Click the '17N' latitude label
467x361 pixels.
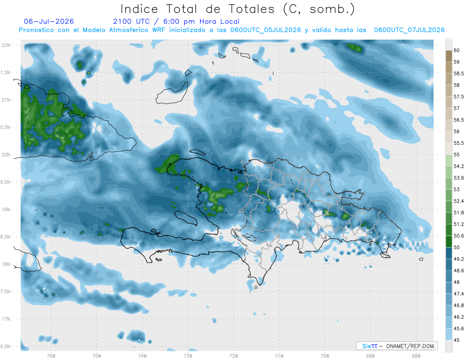pyautogui.click(x=6, y=319)
